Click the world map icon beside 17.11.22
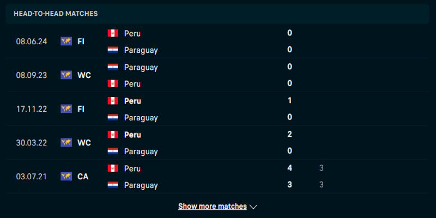436x218 pixels. 66,109
